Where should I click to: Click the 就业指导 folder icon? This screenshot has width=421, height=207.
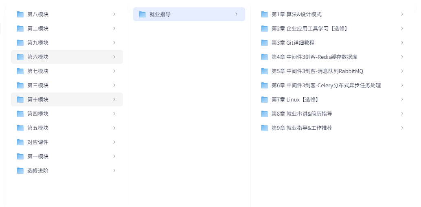pyautogui.click(x=143, y=14)
